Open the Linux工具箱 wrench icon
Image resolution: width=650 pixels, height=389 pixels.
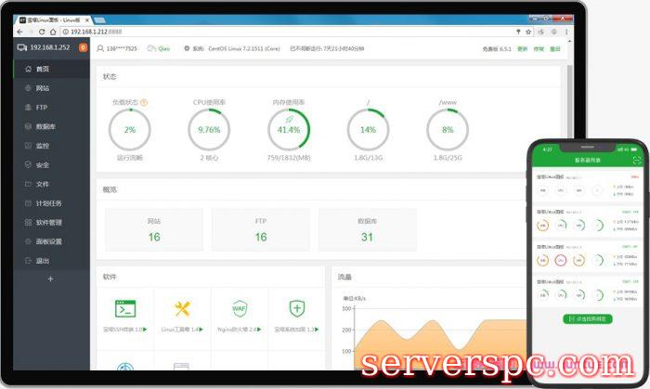(x=182, y=308)
